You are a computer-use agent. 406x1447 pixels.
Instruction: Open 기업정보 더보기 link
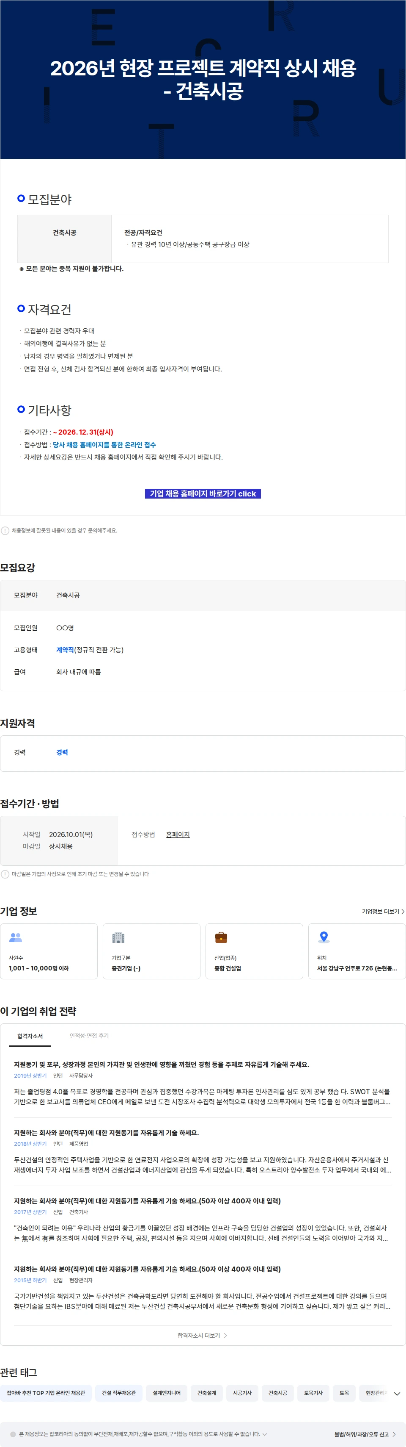click(x=383, y=911)
